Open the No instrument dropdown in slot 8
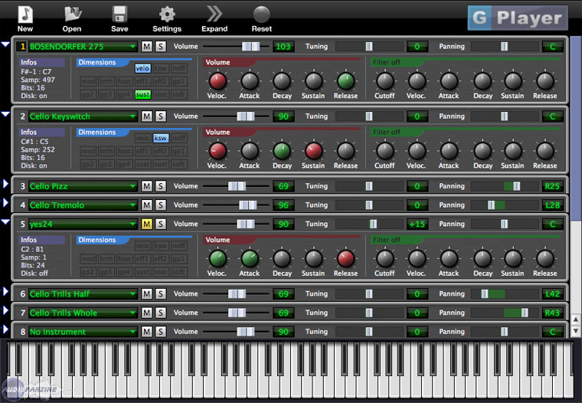 coord(83,332)
